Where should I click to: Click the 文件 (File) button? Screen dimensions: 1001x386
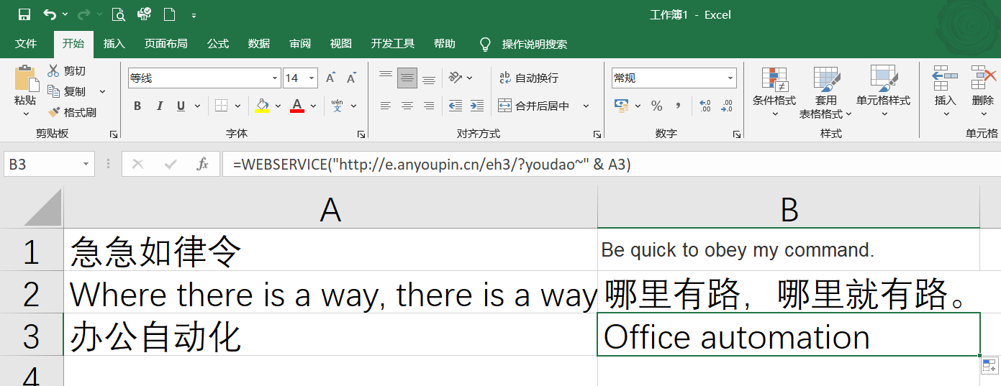[x=26, y=44]
